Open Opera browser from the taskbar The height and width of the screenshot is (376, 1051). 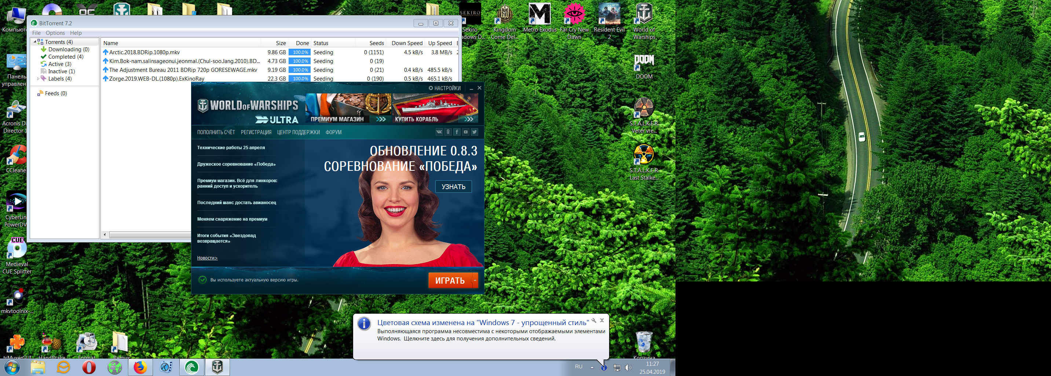pyautogui.click(x=89, y=368)
